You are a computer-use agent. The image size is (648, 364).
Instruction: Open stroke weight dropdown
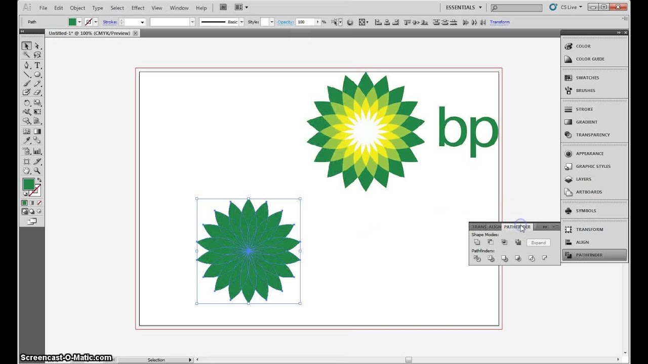coord(142,22)
